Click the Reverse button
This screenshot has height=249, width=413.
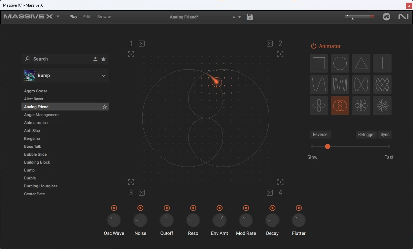tap(320, 135)
